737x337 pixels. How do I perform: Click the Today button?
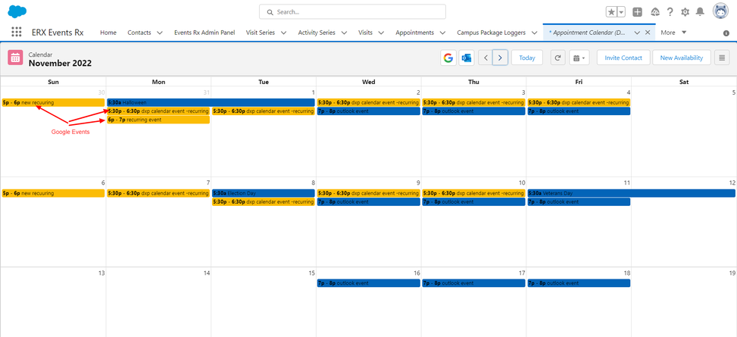(x=527, y=58)
